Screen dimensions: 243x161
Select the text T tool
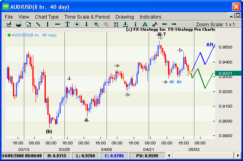pos(67,24)
